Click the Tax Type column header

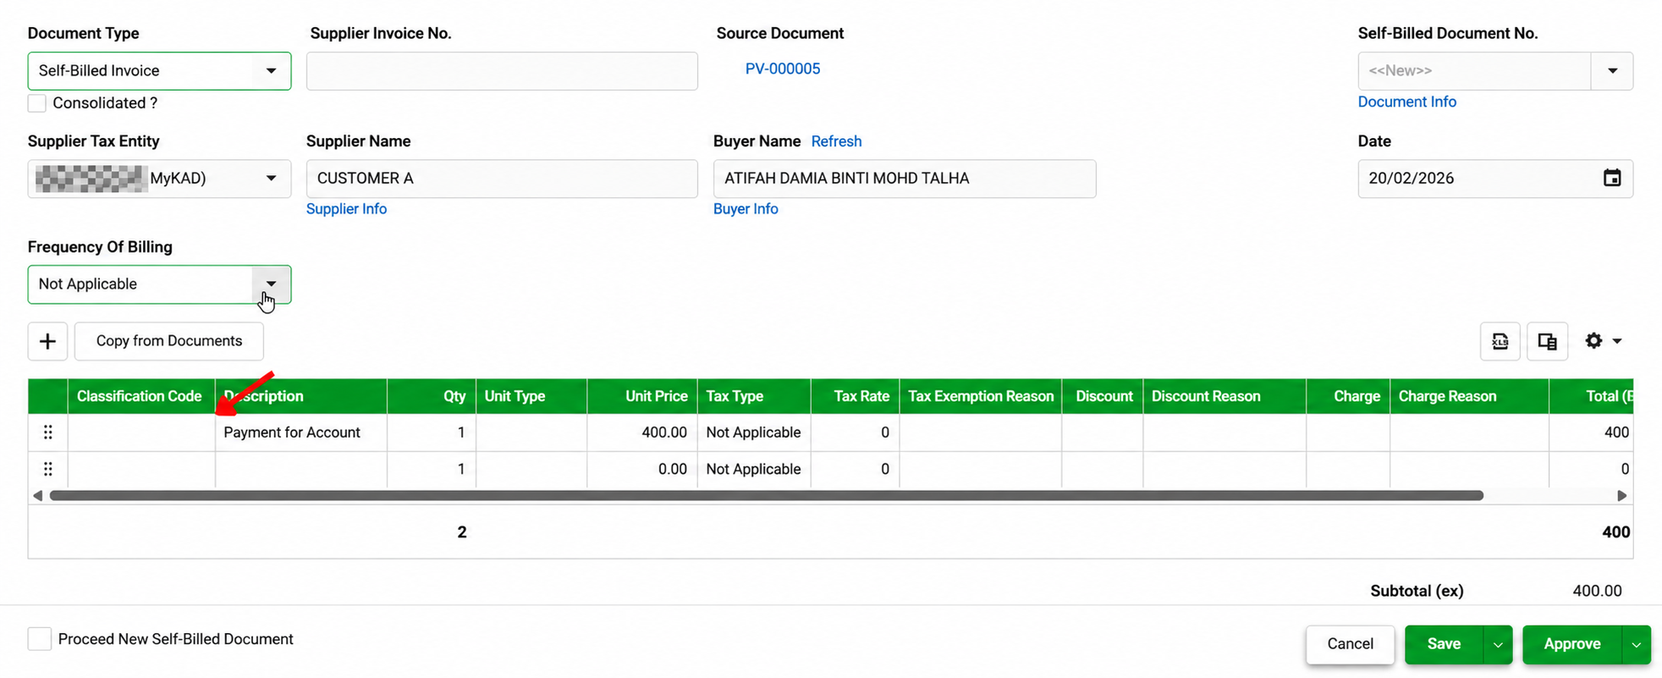coord(754,396)
